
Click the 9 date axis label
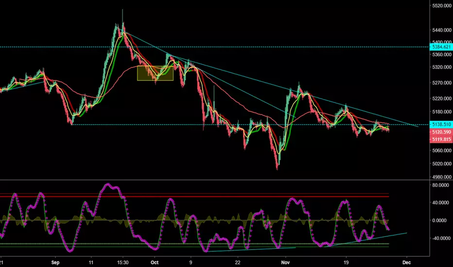191,262
